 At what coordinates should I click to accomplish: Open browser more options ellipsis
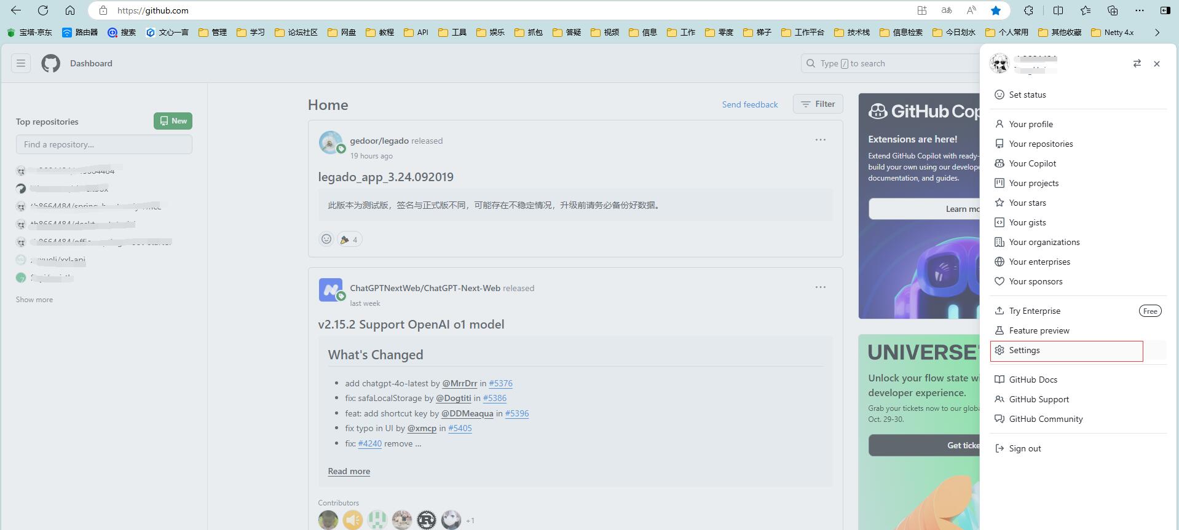[x=1140, y=10]
